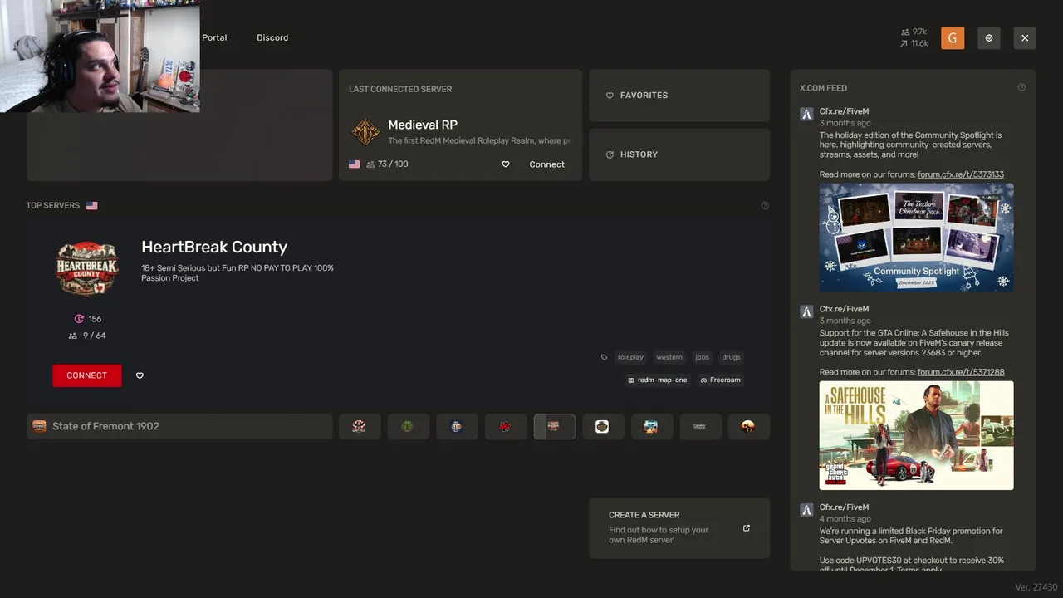Open the Medieval RP server title
1063x598 pixels.
tap(423, 125)
